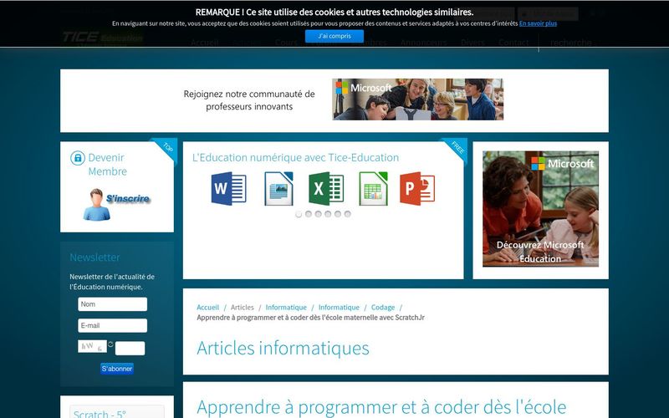Click 'Newsletter de l'actualité de l'Éducation numérique' text
This screenshot has width=669, height=418.
[112, 282]
